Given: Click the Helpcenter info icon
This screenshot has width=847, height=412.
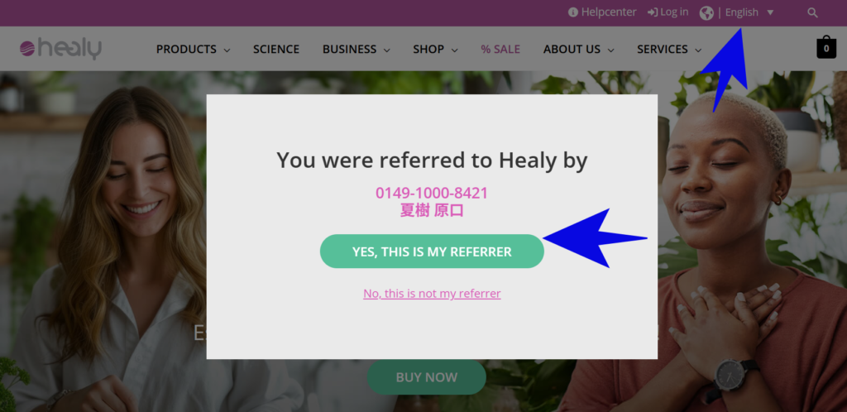Looking at the screenshot, I should (x=573, y=12).
